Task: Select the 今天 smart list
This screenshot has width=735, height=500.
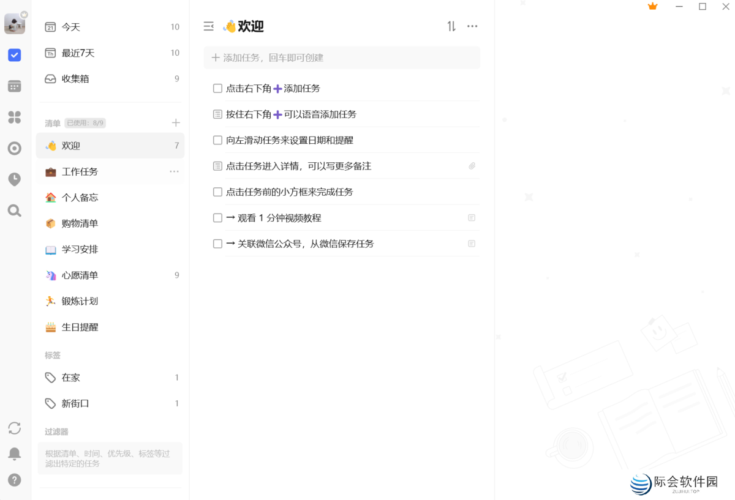Action: point(69,27)
